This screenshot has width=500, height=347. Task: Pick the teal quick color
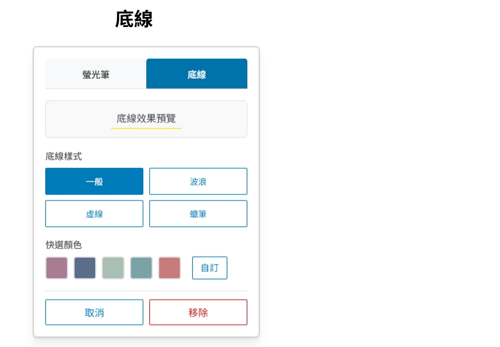click(141, 268)
